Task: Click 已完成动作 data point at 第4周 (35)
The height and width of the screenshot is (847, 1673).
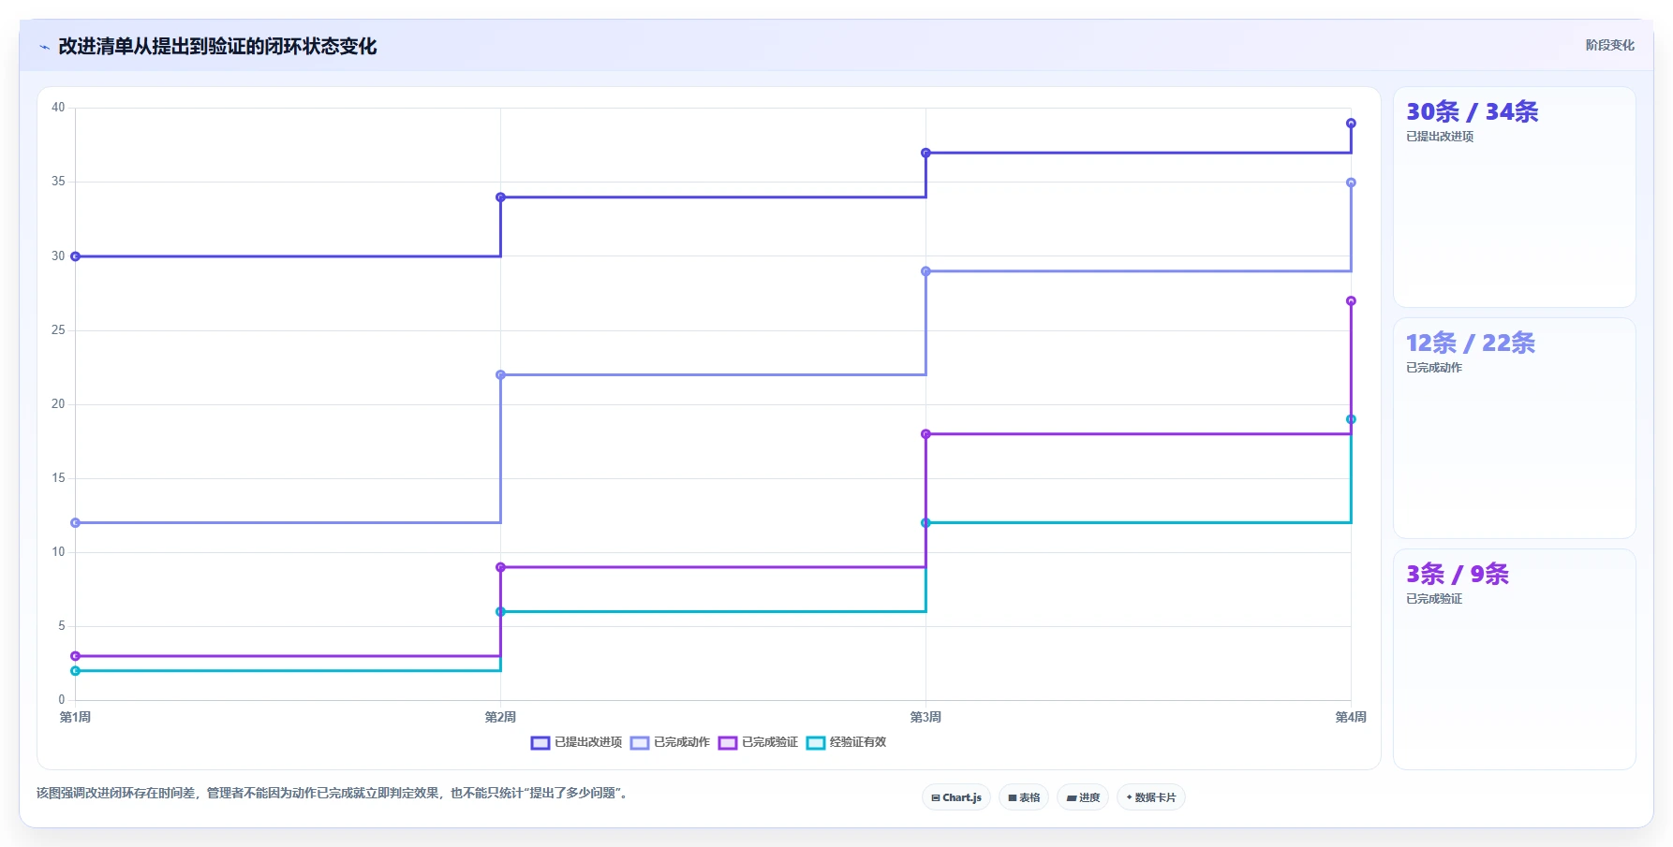Action: pyautogui.click(x=1351, y=183)
